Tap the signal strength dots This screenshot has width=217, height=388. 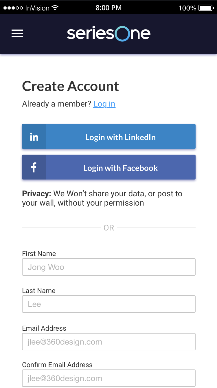pos(13,8)
